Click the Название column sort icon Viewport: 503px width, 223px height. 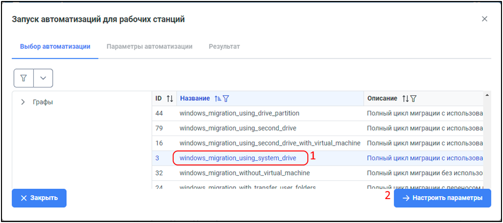point(218,98)
